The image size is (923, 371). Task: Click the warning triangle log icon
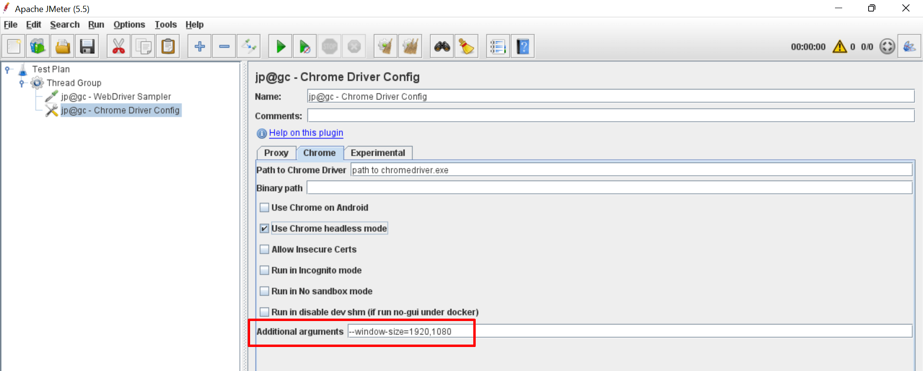point(840,47)
